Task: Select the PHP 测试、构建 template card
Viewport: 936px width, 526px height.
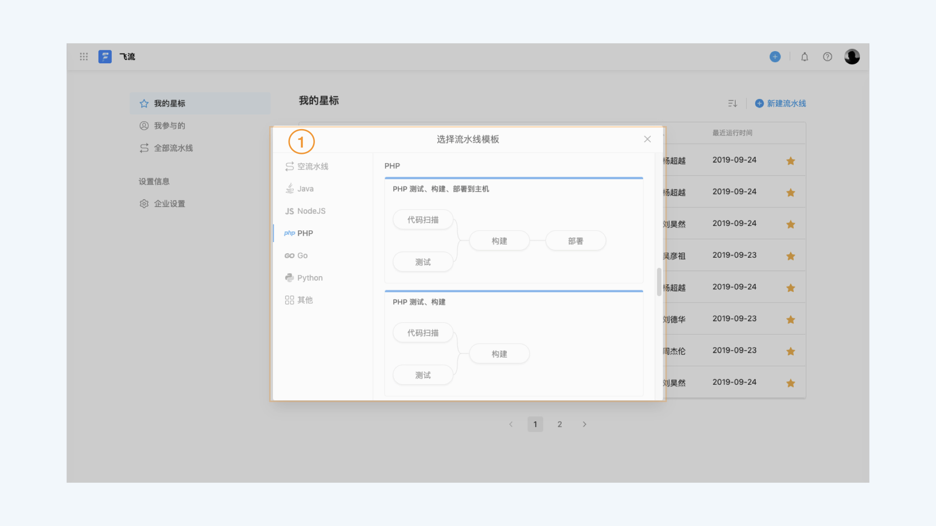Action: 514,343
